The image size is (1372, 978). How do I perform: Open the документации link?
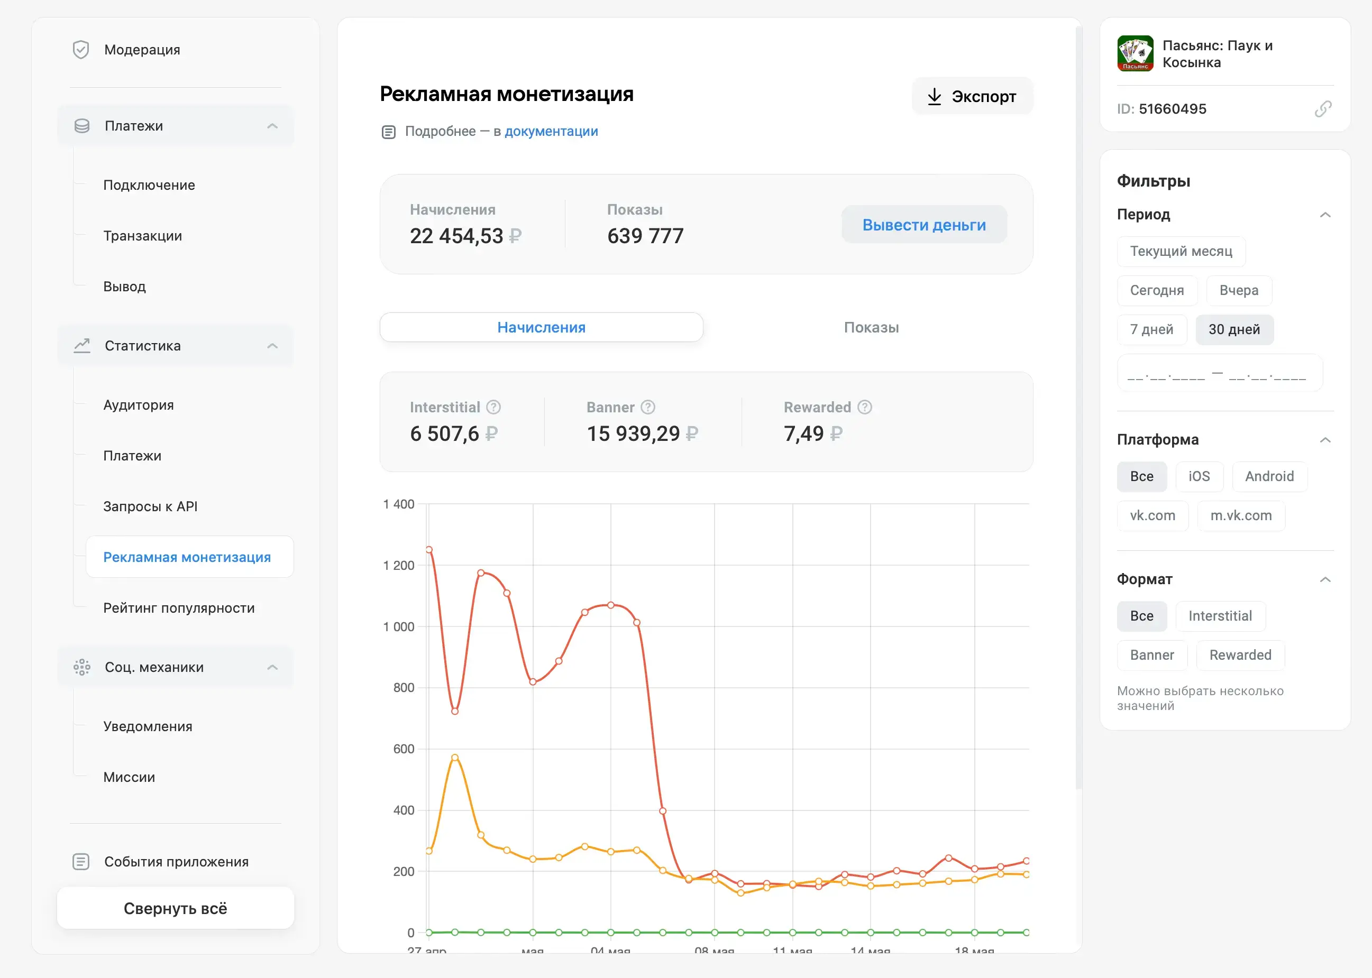tap(551, 131)
